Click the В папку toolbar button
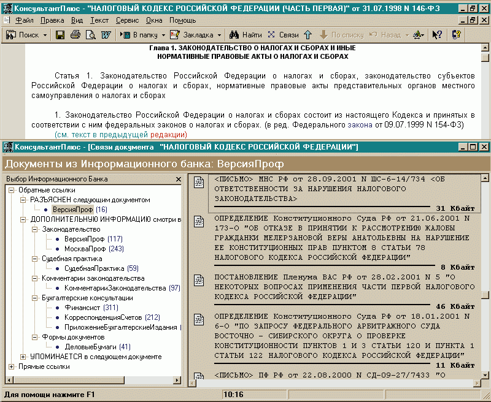The width and height of the screenshot is (491, 402). coord(139,35)
